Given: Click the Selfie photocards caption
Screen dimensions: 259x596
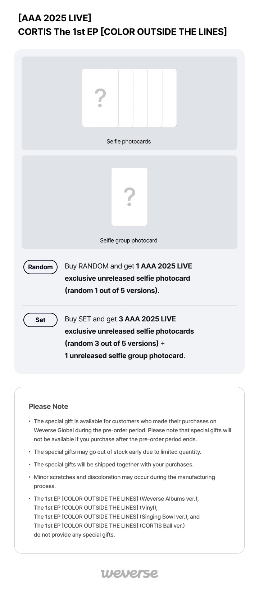Looking at the screenshot, I should (129, 141).
